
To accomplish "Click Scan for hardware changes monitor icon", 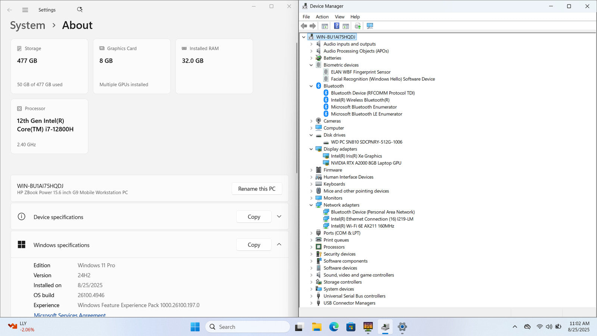I will click(370, 26).
